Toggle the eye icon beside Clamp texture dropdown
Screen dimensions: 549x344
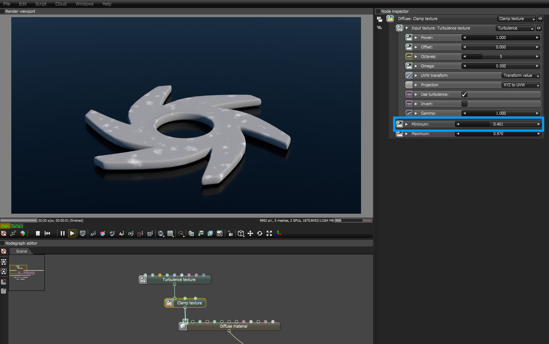click(540, 19)
